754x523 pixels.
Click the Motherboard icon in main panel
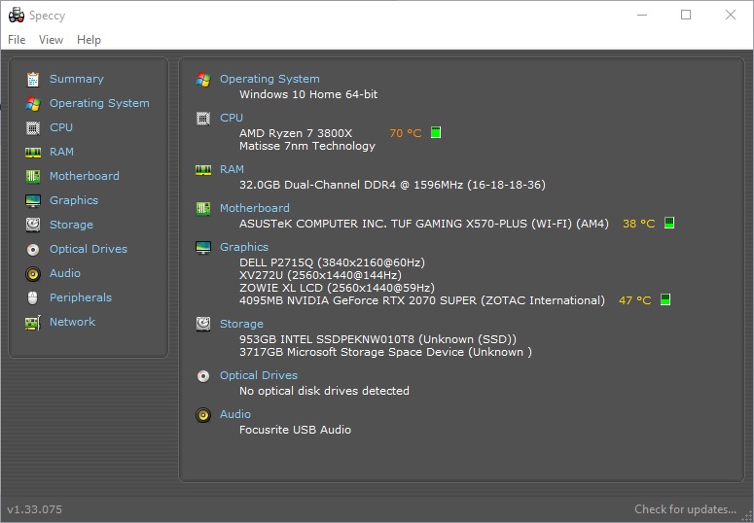click(203, 209)
